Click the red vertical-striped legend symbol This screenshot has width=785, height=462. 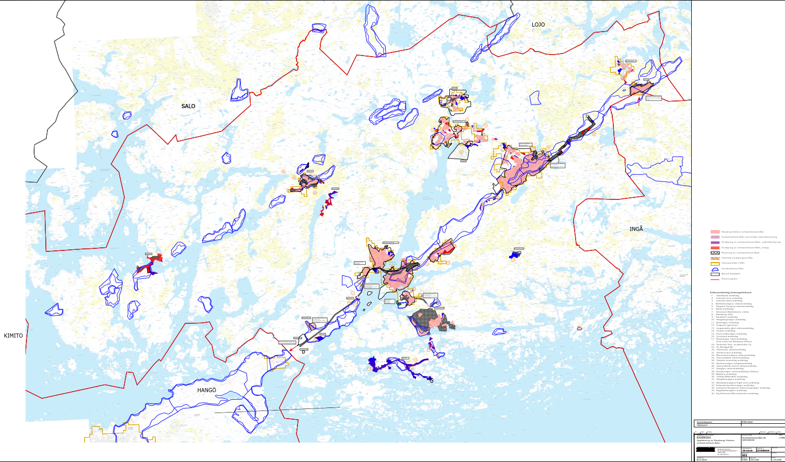click(x=715, y=247)
